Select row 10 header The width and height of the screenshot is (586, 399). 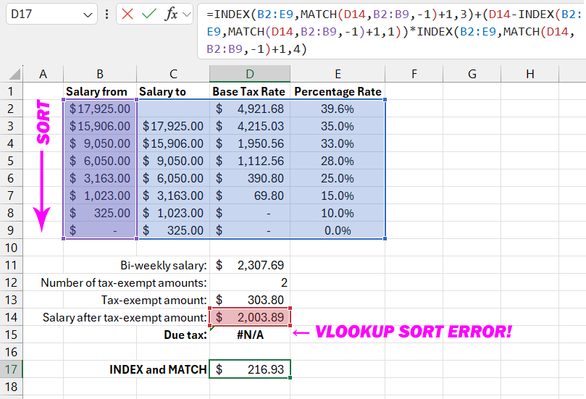(11, 248)
